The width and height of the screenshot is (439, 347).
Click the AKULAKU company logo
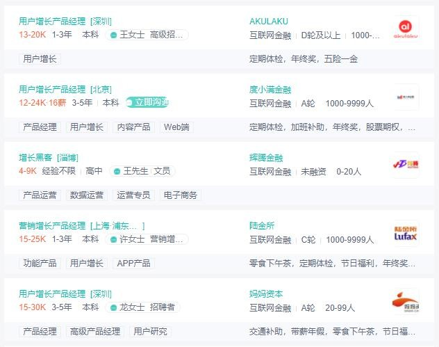(x=406, y=29)
